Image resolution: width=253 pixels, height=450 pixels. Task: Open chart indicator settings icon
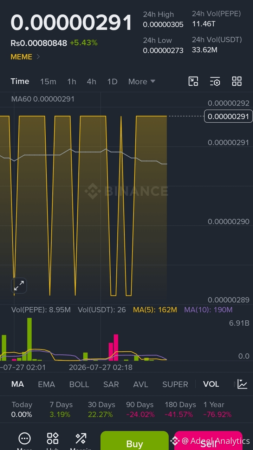[x=215, y=81]
